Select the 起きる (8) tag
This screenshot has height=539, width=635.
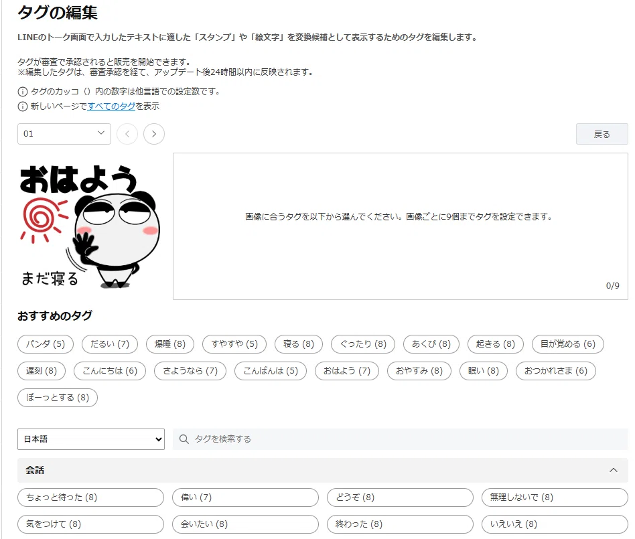496,344
